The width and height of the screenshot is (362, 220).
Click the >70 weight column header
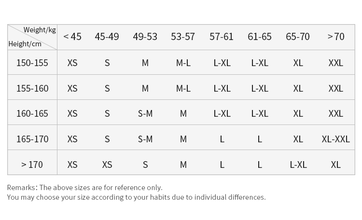click(335, 37)
